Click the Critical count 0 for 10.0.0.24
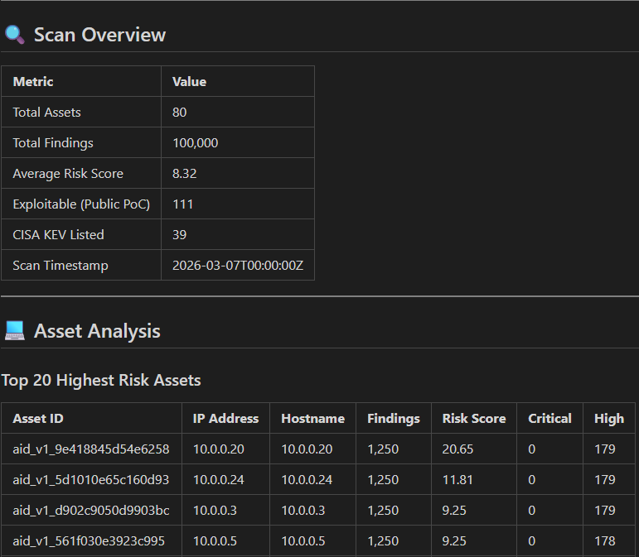The image size is (639, 557). click(532, 480)
